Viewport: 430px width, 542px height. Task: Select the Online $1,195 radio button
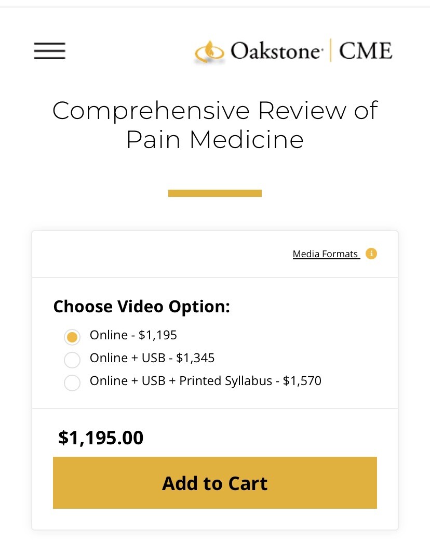tap(72, 337)
